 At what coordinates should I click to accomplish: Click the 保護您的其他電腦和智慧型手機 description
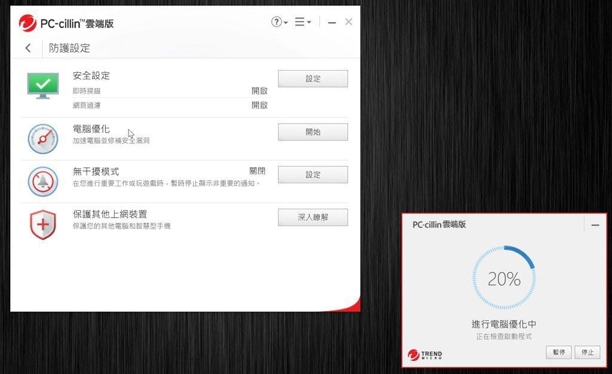(122, 226)
